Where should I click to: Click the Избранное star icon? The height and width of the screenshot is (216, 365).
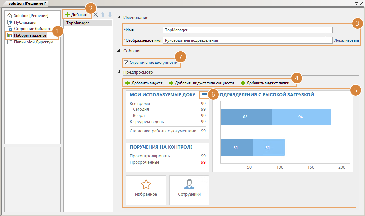pyautogui.click(x=146, y=184)
